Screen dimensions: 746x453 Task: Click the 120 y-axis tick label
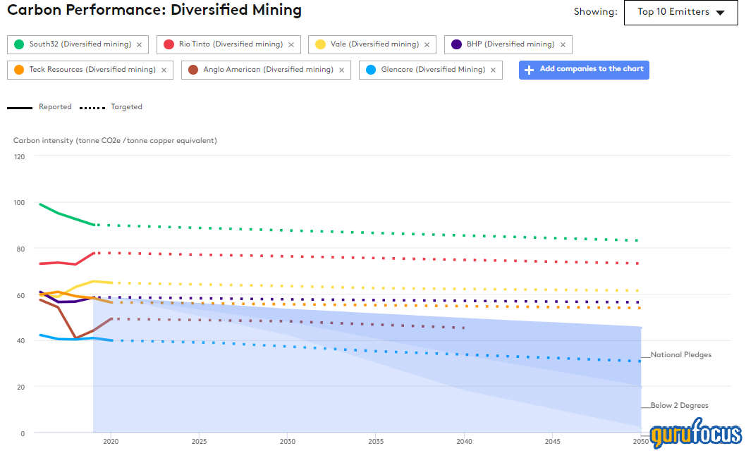20,157
